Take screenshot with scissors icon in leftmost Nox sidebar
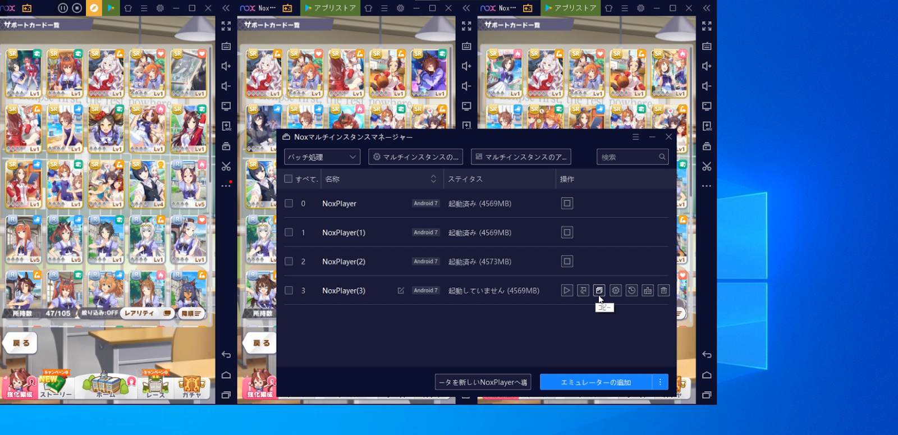This screenshot has width=898, height=435. 226,166
